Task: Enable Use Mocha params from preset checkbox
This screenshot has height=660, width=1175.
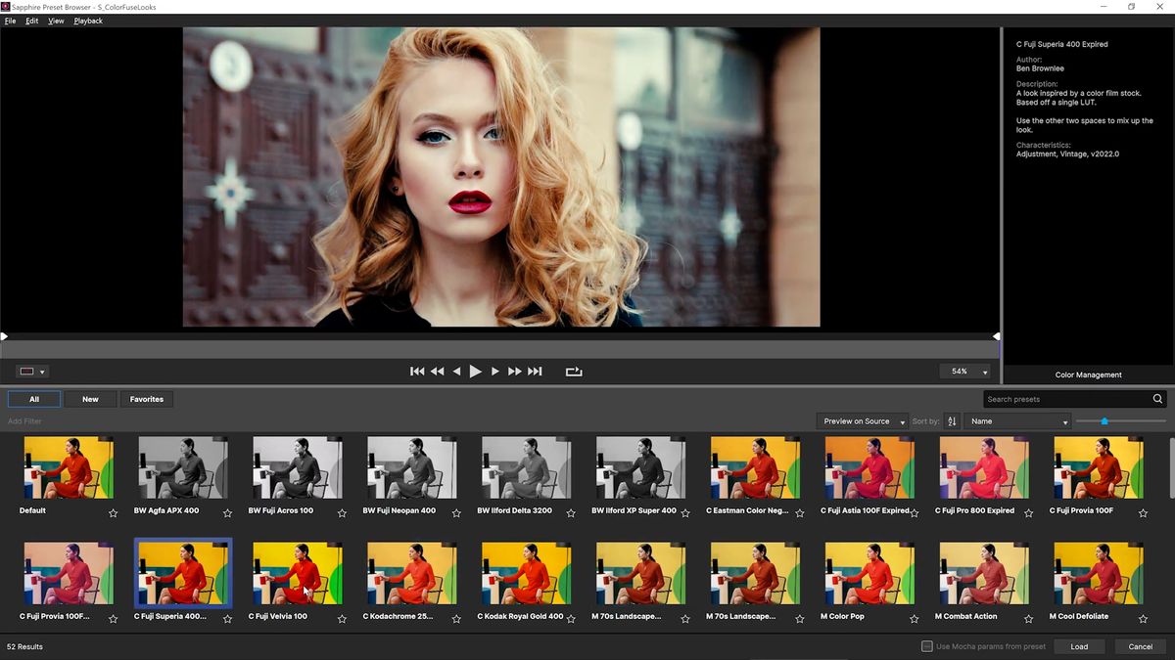Action: point(927,646)
